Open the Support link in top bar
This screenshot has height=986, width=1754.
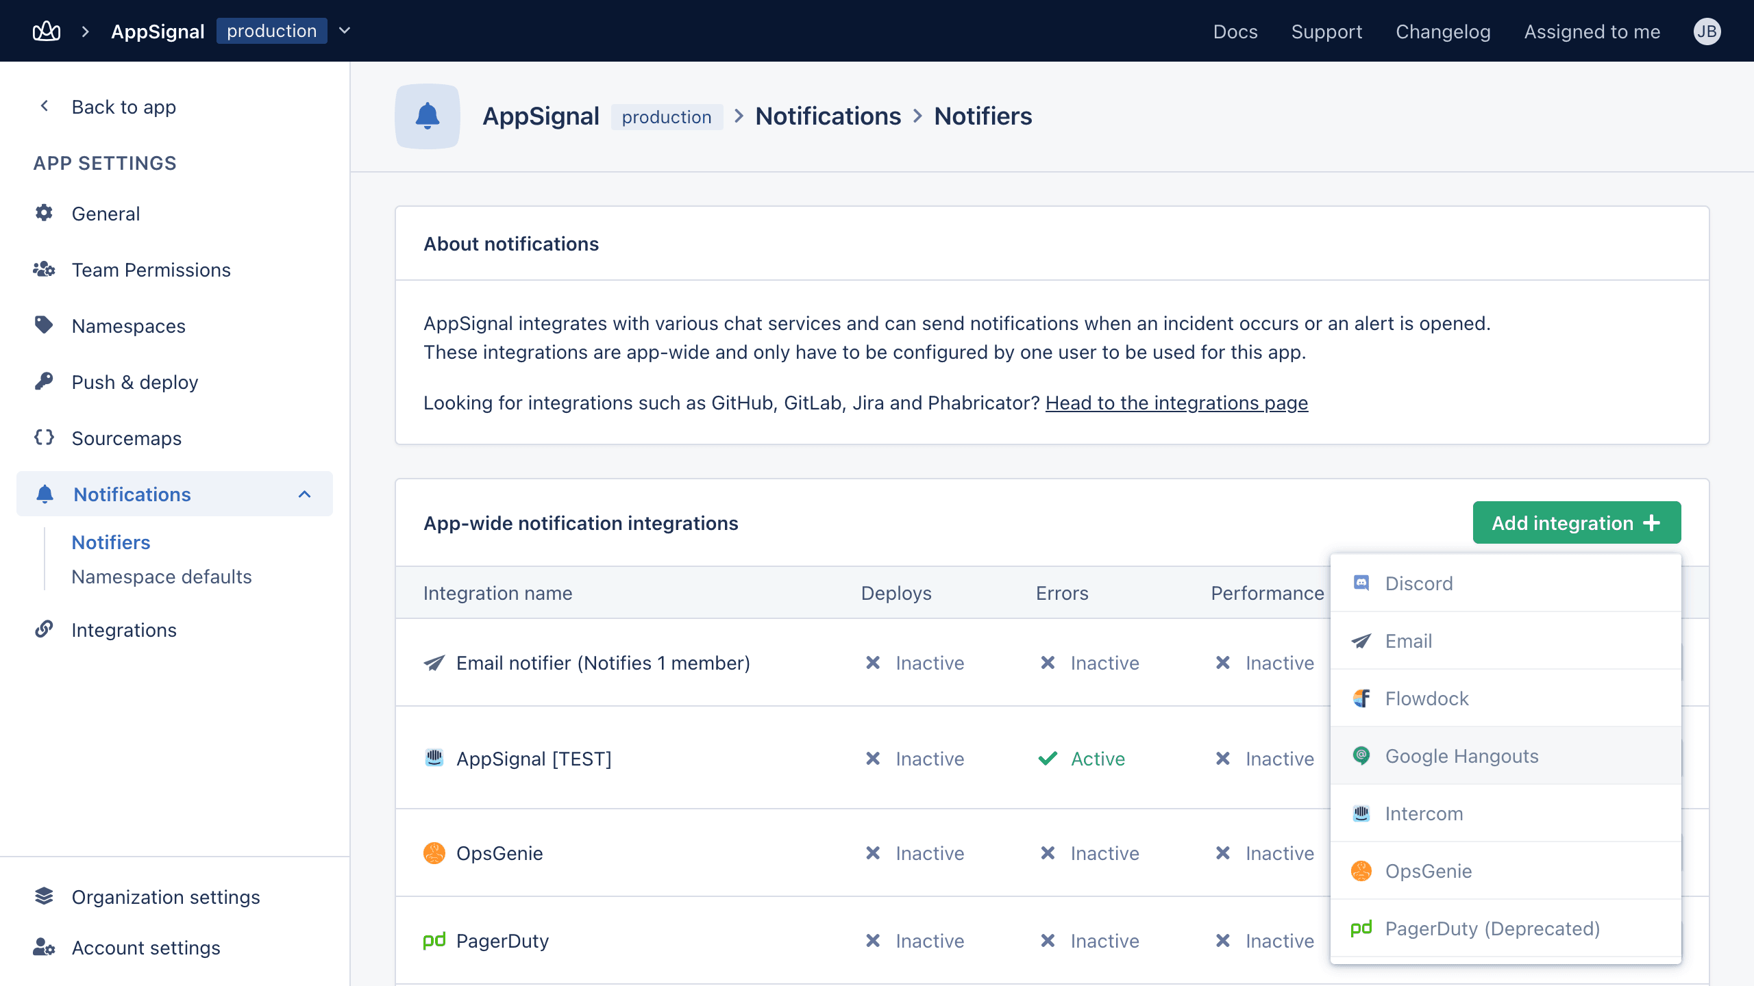pyautogui.click(x=1326, y=31)
